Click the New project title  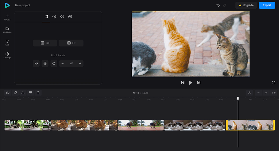click(x=23, y=5)
